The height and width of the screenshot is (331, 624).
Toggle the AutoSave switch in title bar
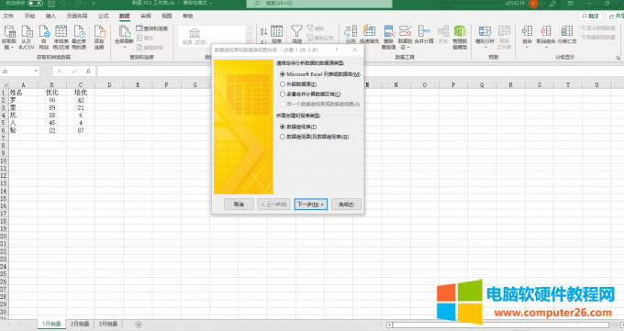pyautogui.click(x=35, y=3)
